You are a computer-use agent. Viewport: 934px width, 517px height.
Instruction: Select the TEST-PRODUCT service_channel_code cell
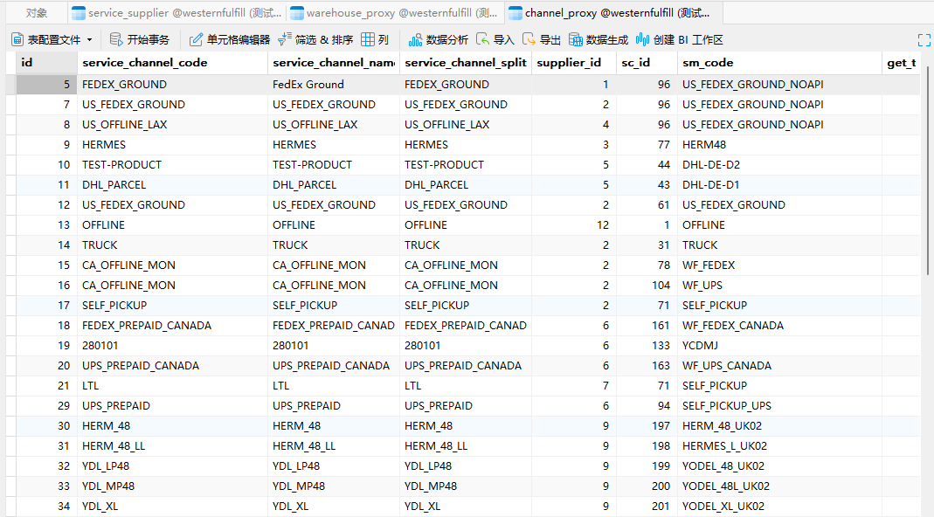(x=172, y=165)
